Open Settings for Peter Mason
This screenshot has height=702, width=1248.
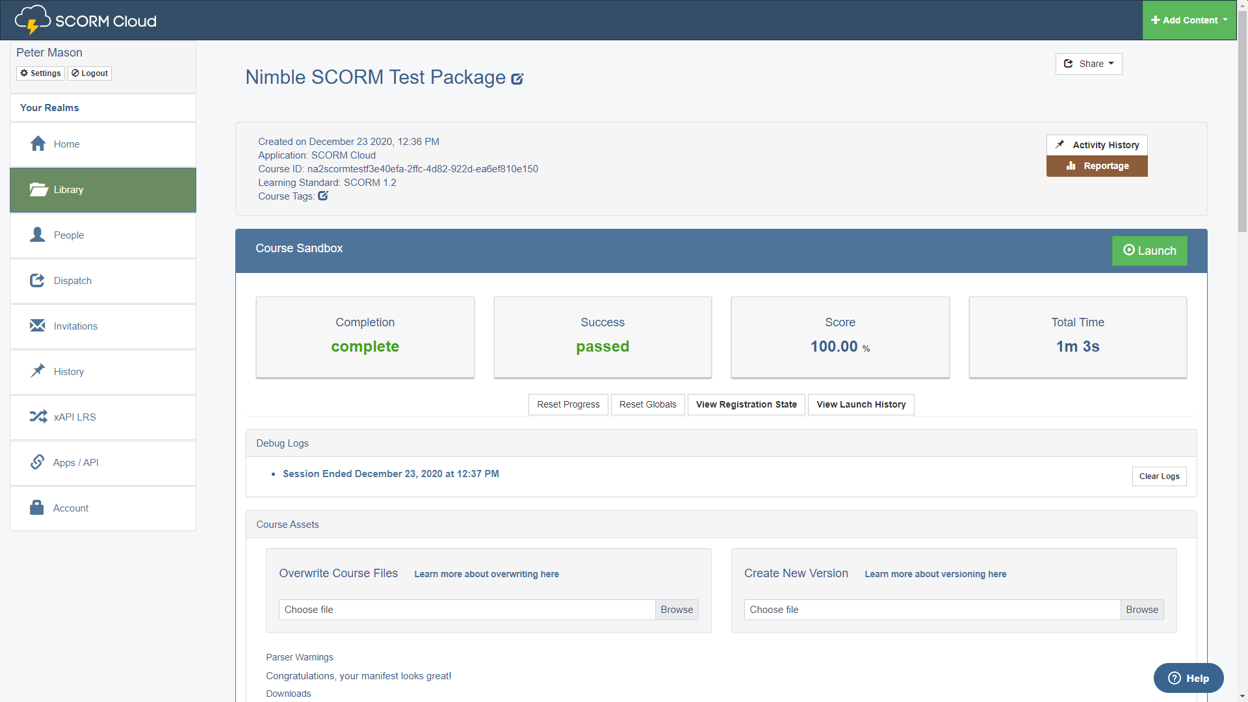point(40,73)
